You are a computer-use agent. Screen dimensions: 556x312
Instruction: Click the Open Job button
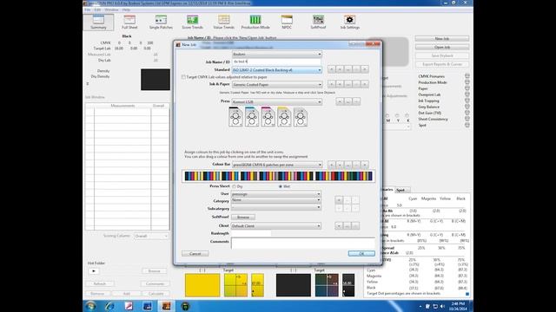pos(442,47)
